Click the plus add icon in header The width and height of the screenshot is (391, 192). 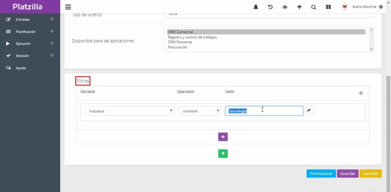tap(299, 7)
